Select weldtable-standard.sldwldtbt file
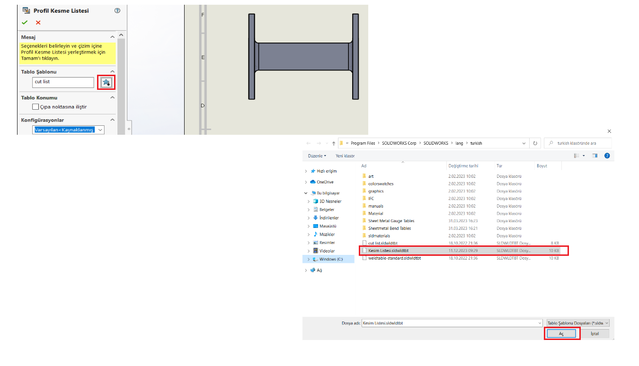Viewport: 639px width, 366px height. [394, 258]
